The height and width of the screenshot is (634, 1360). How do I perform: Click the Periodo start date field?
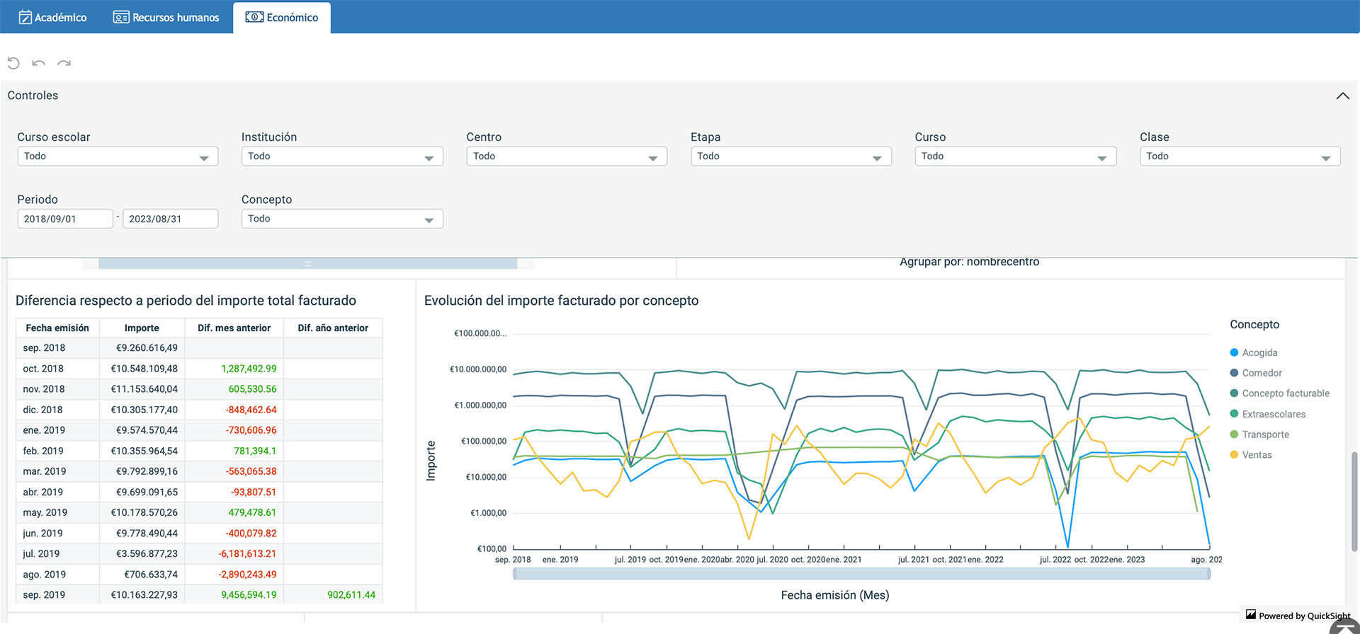[x=65, y=219]
